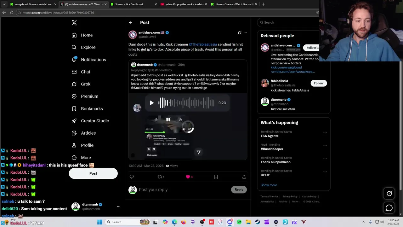Open the kick.com/wvagabond link
The width and height of the screenshot is (403, 227).
[286, 67]
